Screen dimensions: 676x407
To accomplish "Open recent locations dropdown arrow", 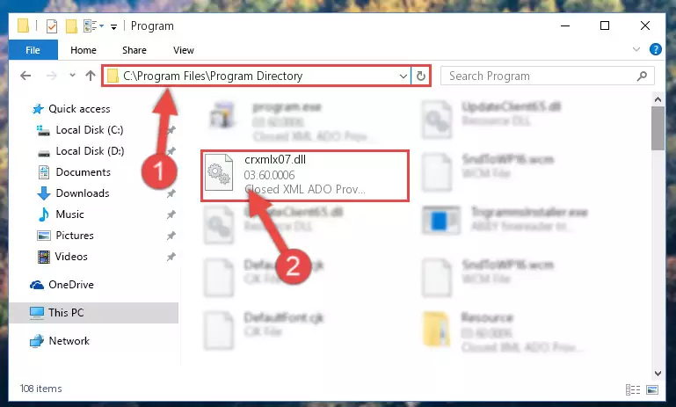I will pyautogui.click(x=72, y=76).
